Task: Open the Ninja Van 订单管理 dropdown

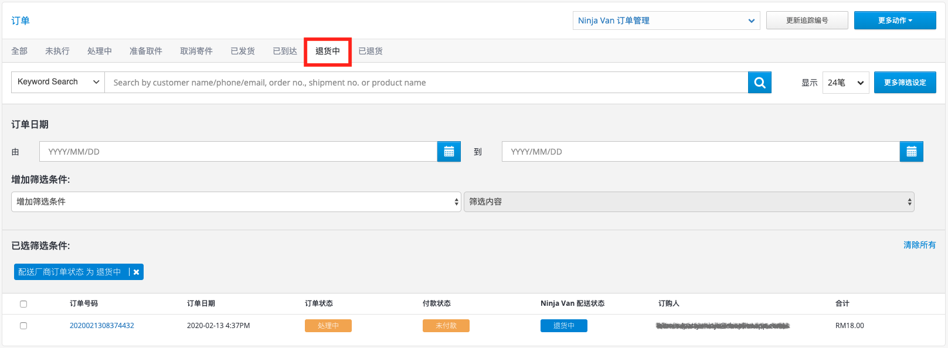Action: click(667, 21)
